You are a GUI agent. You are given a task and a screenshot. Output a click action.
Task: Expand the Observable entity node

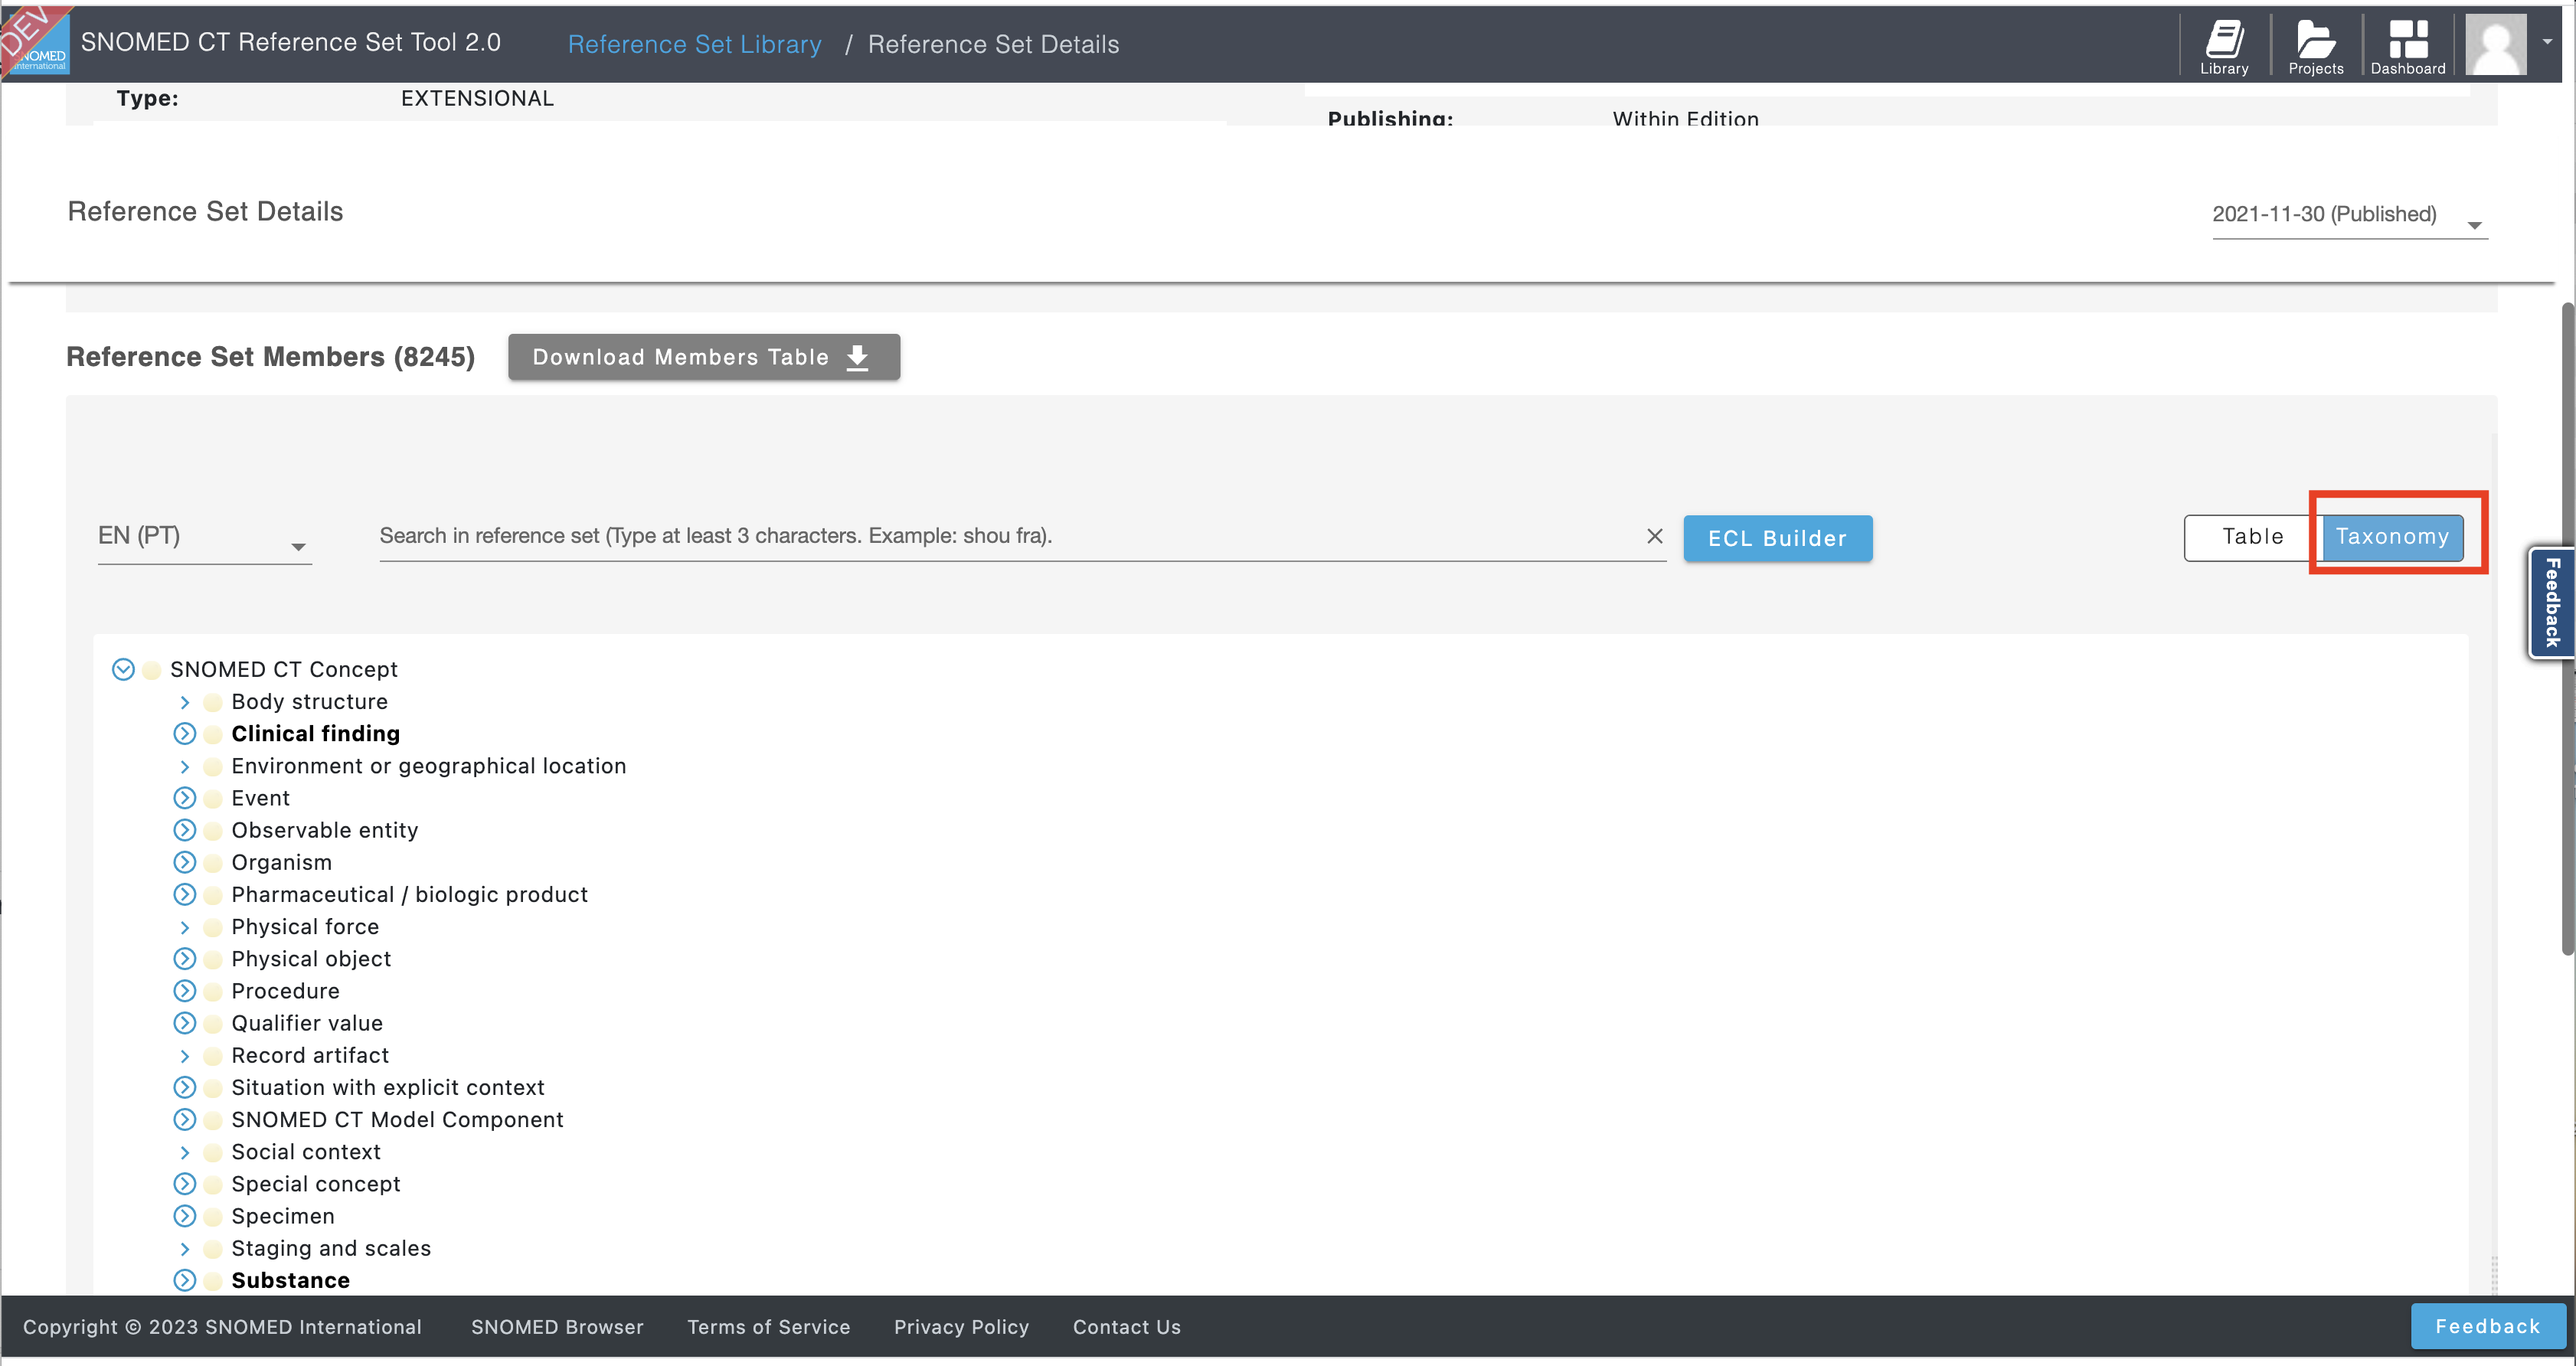[185, 830]
